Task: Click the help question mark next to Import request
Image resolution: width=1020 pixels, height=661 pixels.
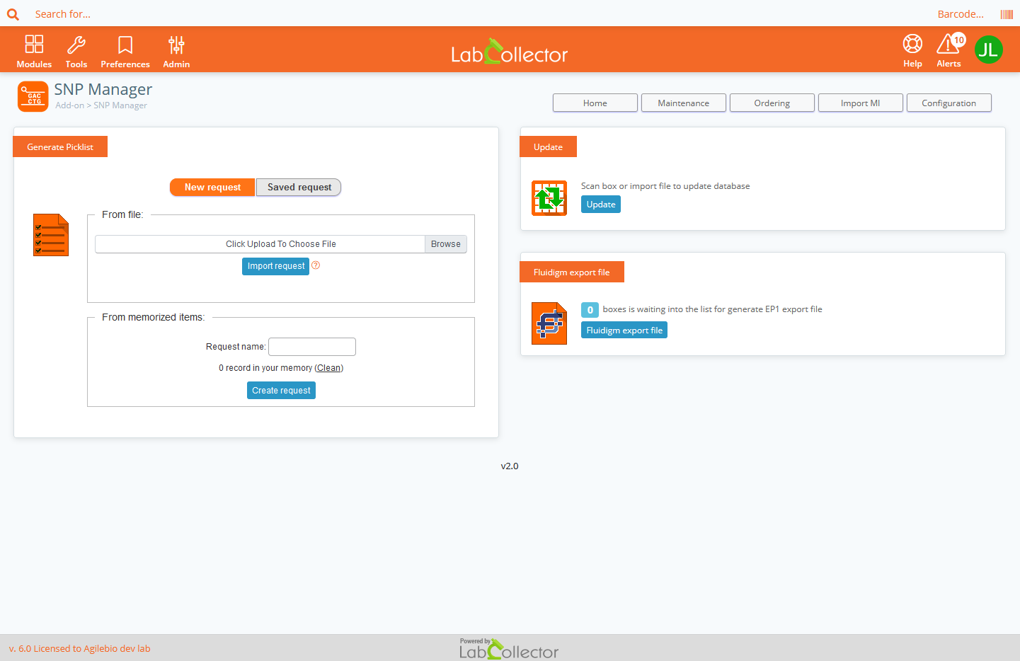Action: (x=316, y=265)
